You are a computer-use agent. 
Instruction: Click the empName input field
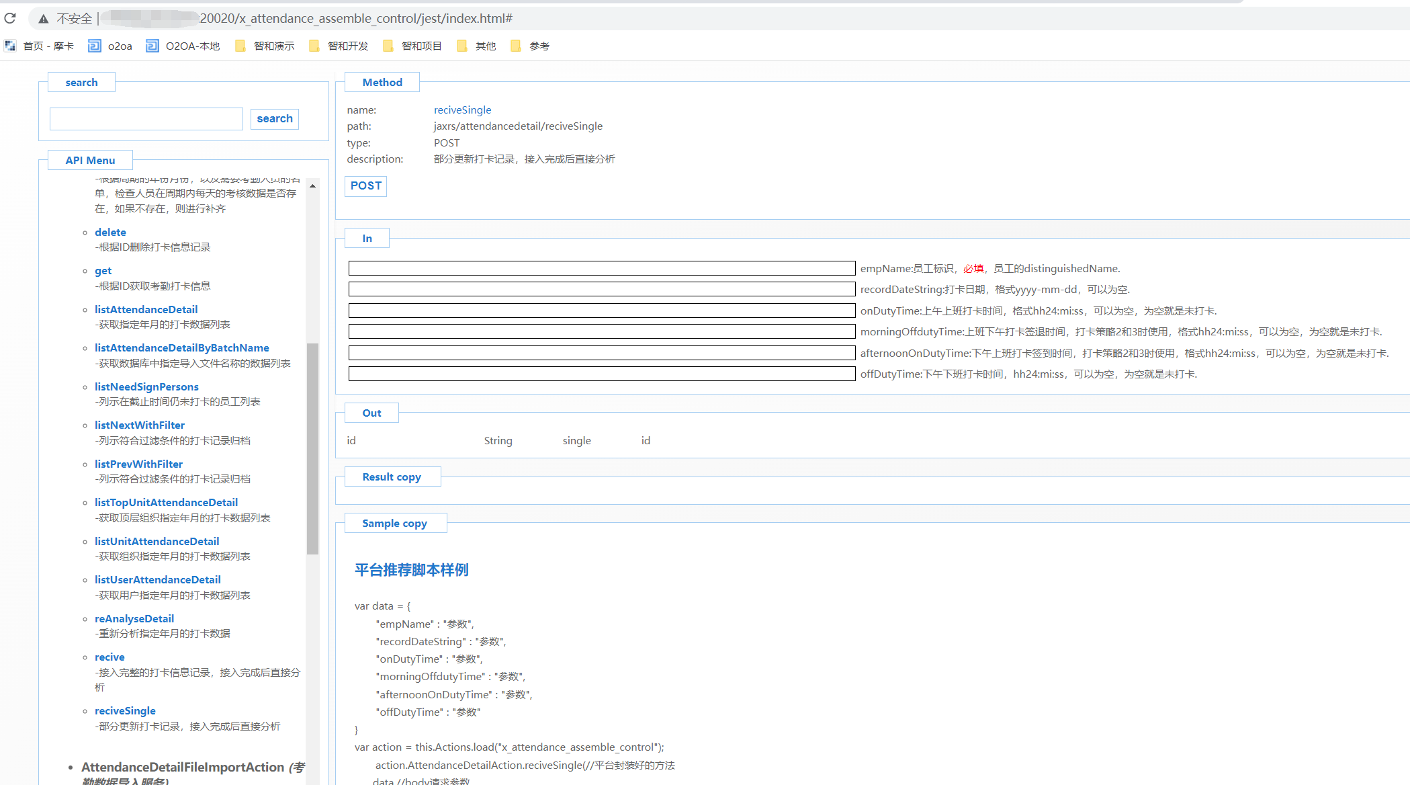point(601,268)
